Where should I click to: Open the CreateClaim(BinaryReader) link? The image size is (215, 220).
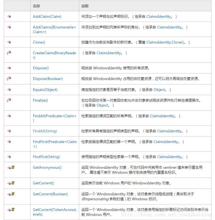point(55,55)
